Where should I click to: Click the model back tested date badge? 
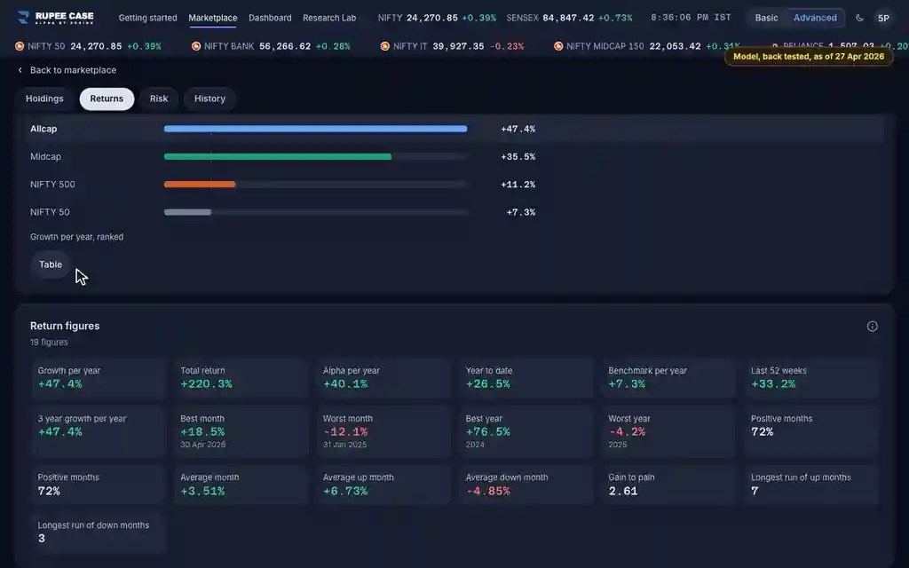tap(809, 56)
